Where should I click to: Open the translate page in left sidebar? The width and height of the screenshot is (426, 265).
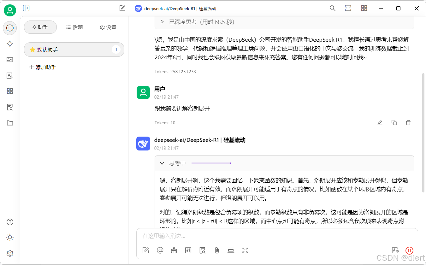coord(10,75)
